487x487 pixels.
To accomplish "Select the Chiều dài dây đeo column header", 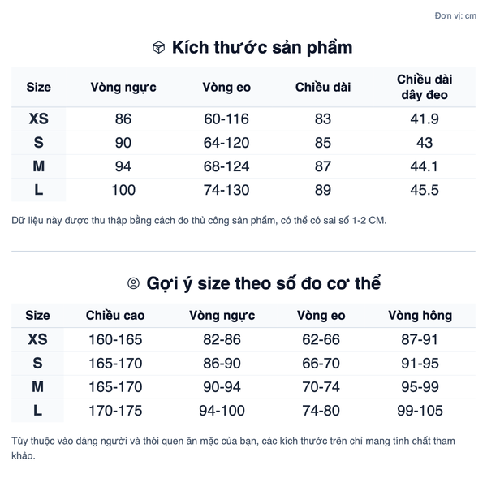I will point(425,87).
